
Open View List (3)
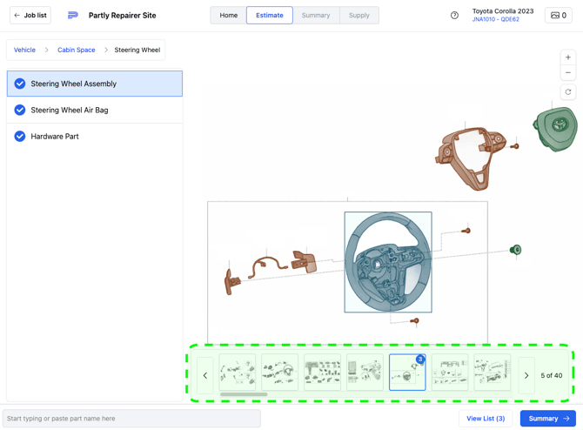(x=486, y=419)
